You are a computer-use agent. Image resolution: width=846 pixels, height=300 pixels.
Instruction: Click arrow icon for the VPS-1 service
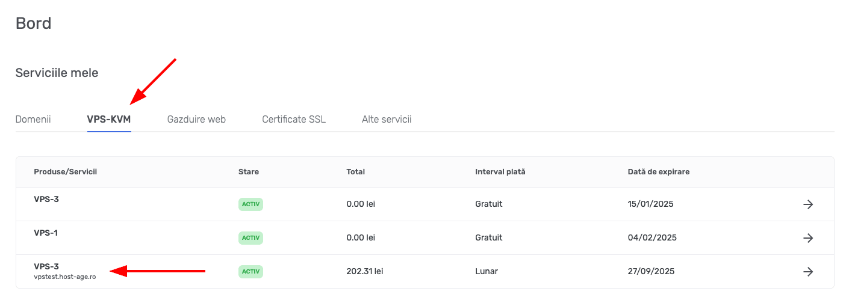(808, 238)
